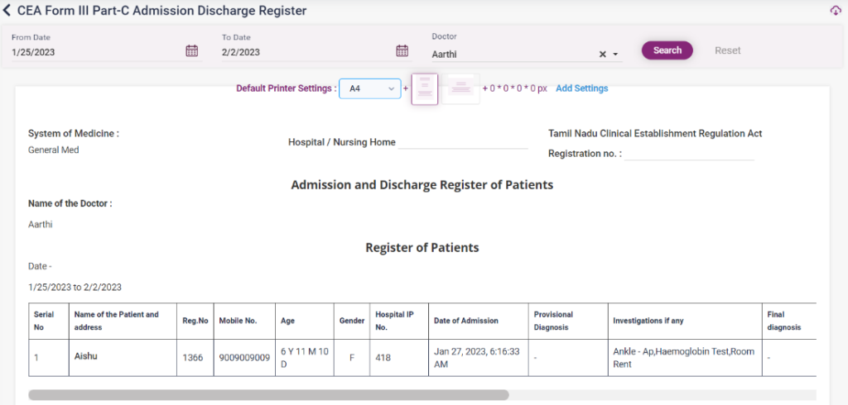848x405 pixels.
Task: Click the Reset button
Action: [x=727, y=50]
